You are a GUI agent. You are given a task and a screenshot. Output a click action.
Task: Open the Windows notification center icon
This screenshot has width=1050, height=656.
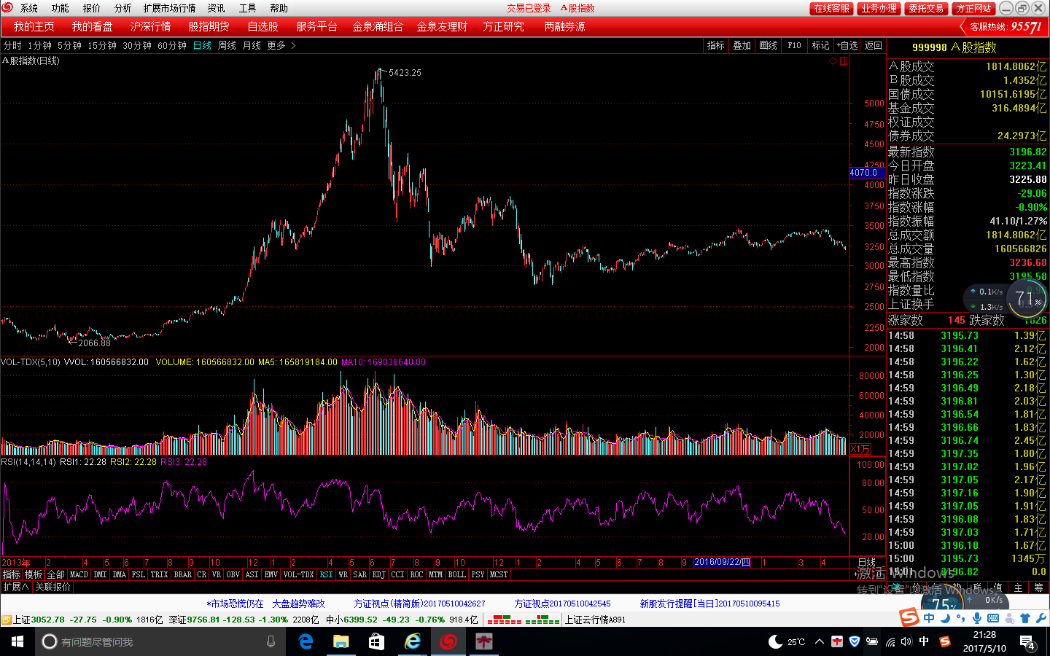[x=1027, y=642]
